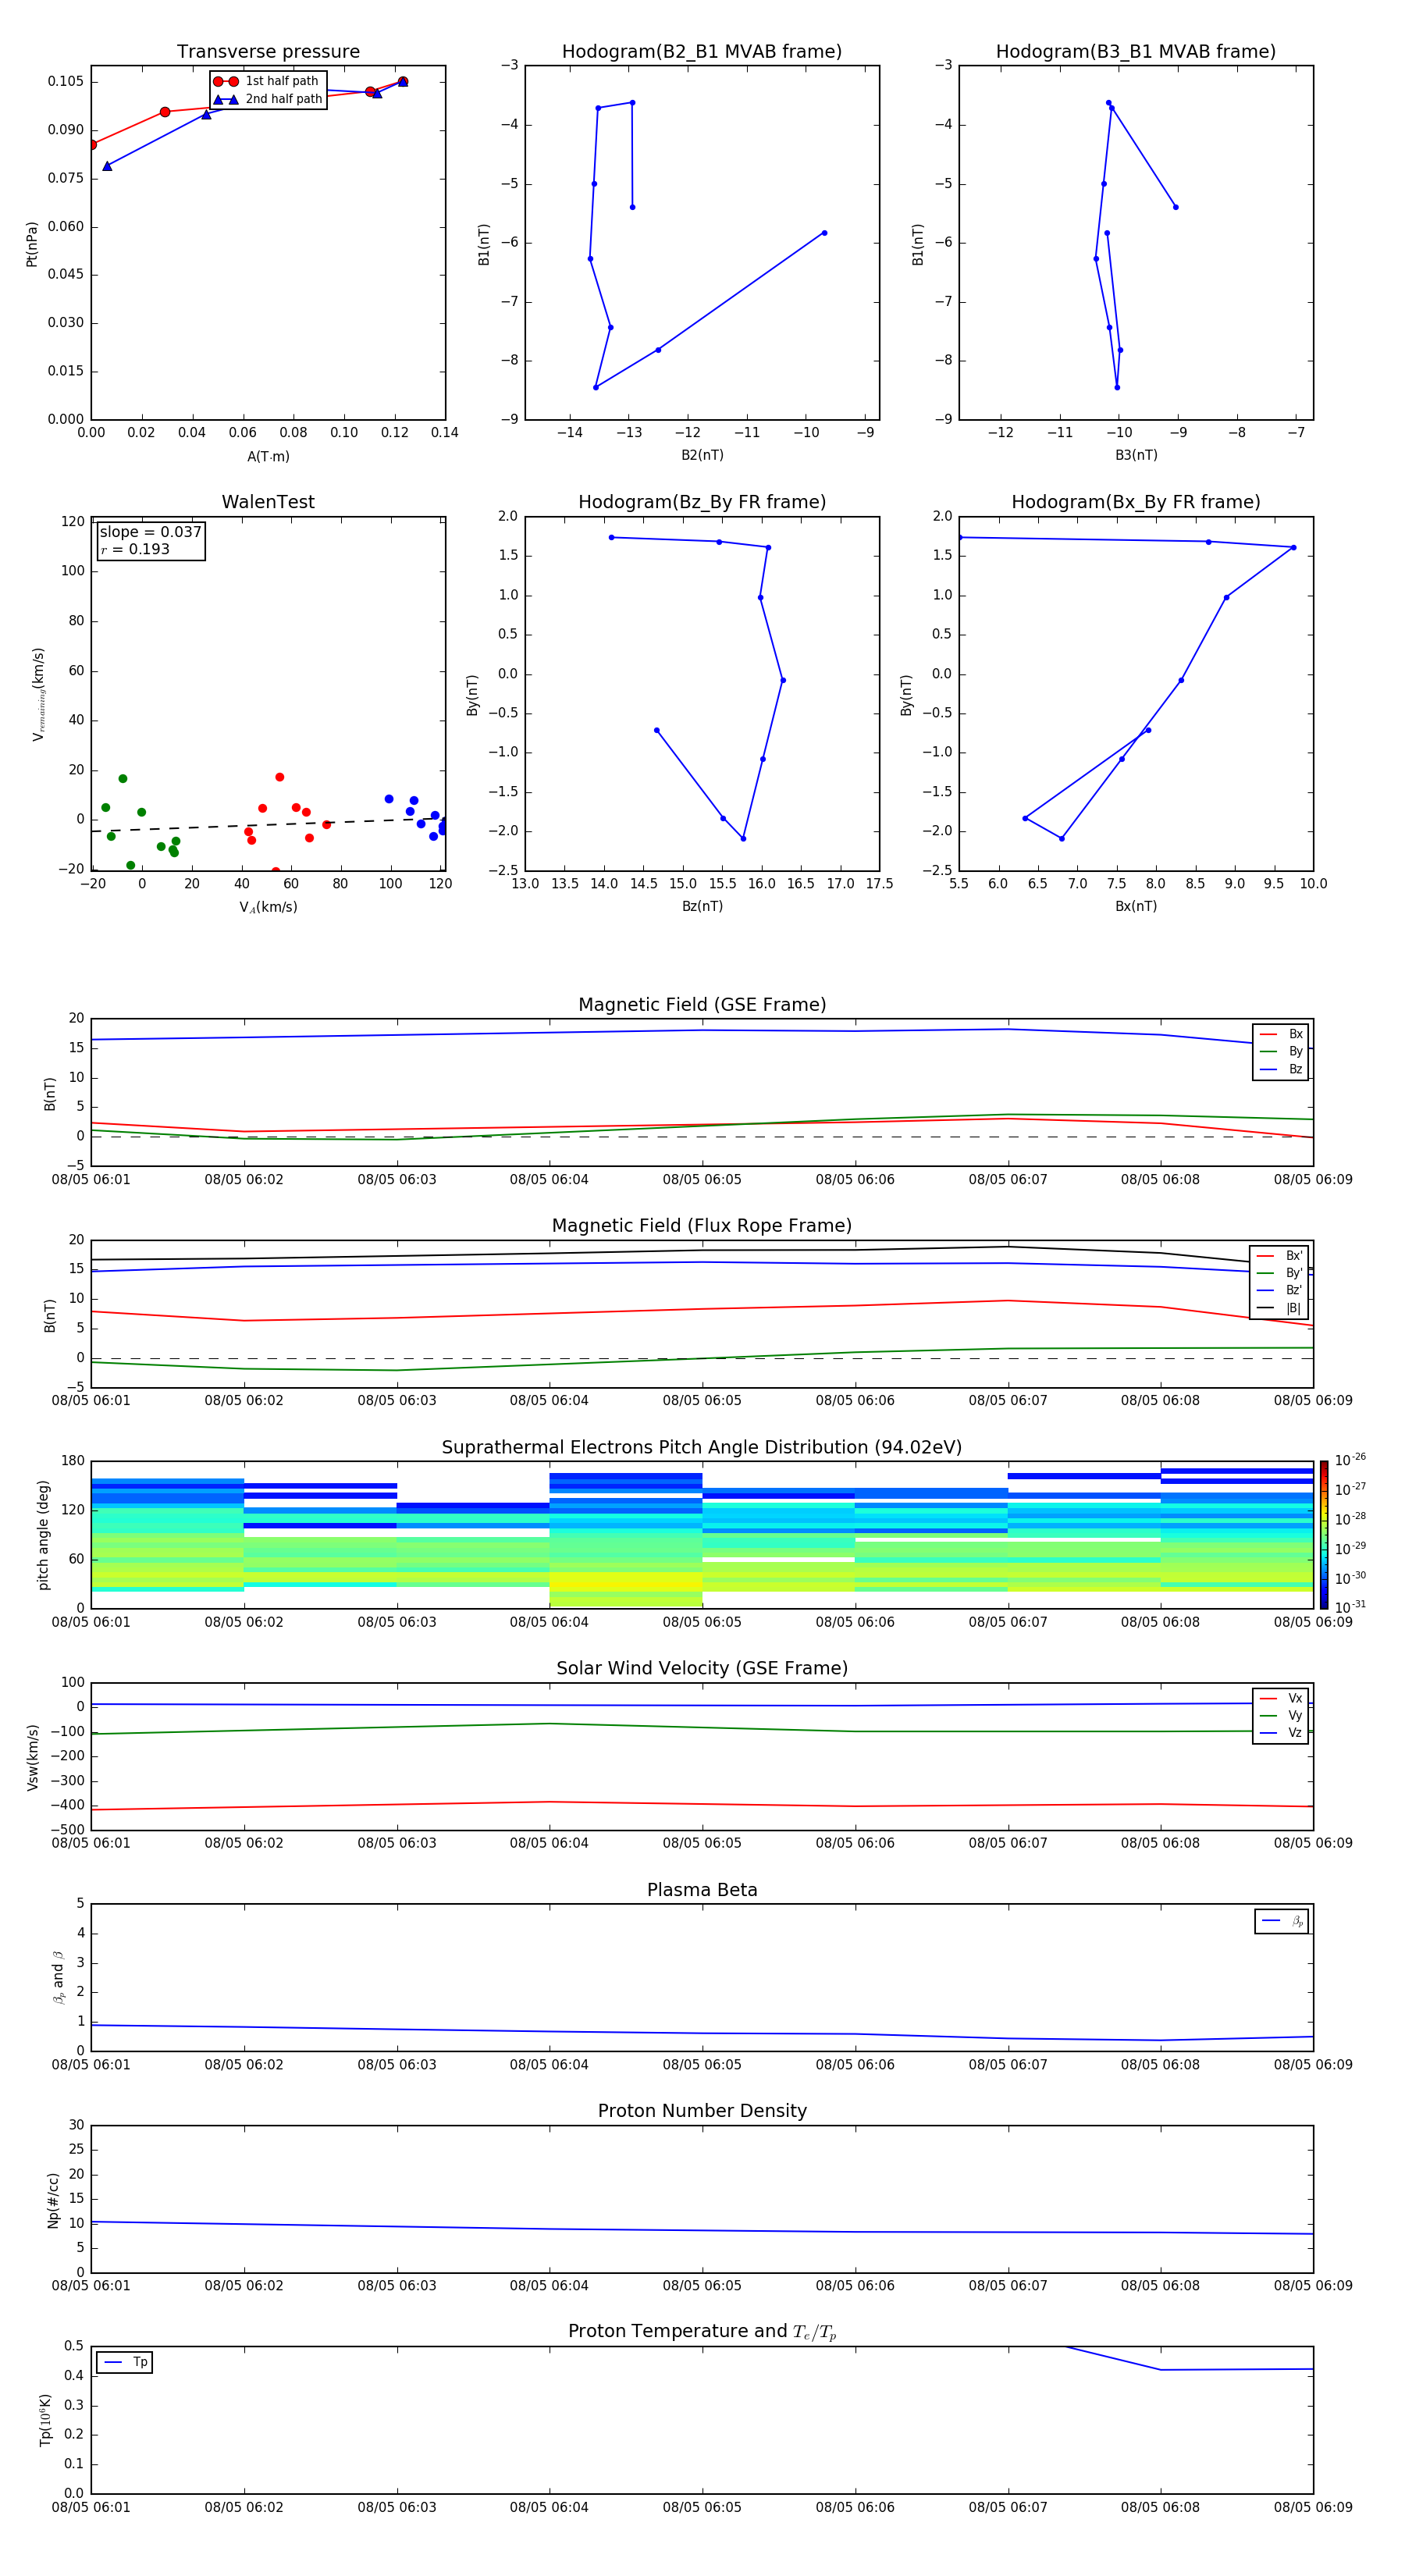The image size is (1405, 2576).
Task: Click the 'Proton Number Density' title
Action: pos(702,2112)
